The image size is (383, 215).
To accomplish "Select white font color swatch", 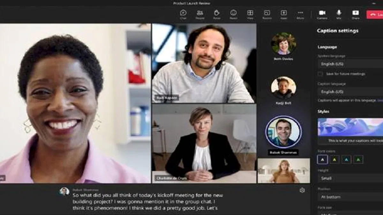I will tap(322, 160).
